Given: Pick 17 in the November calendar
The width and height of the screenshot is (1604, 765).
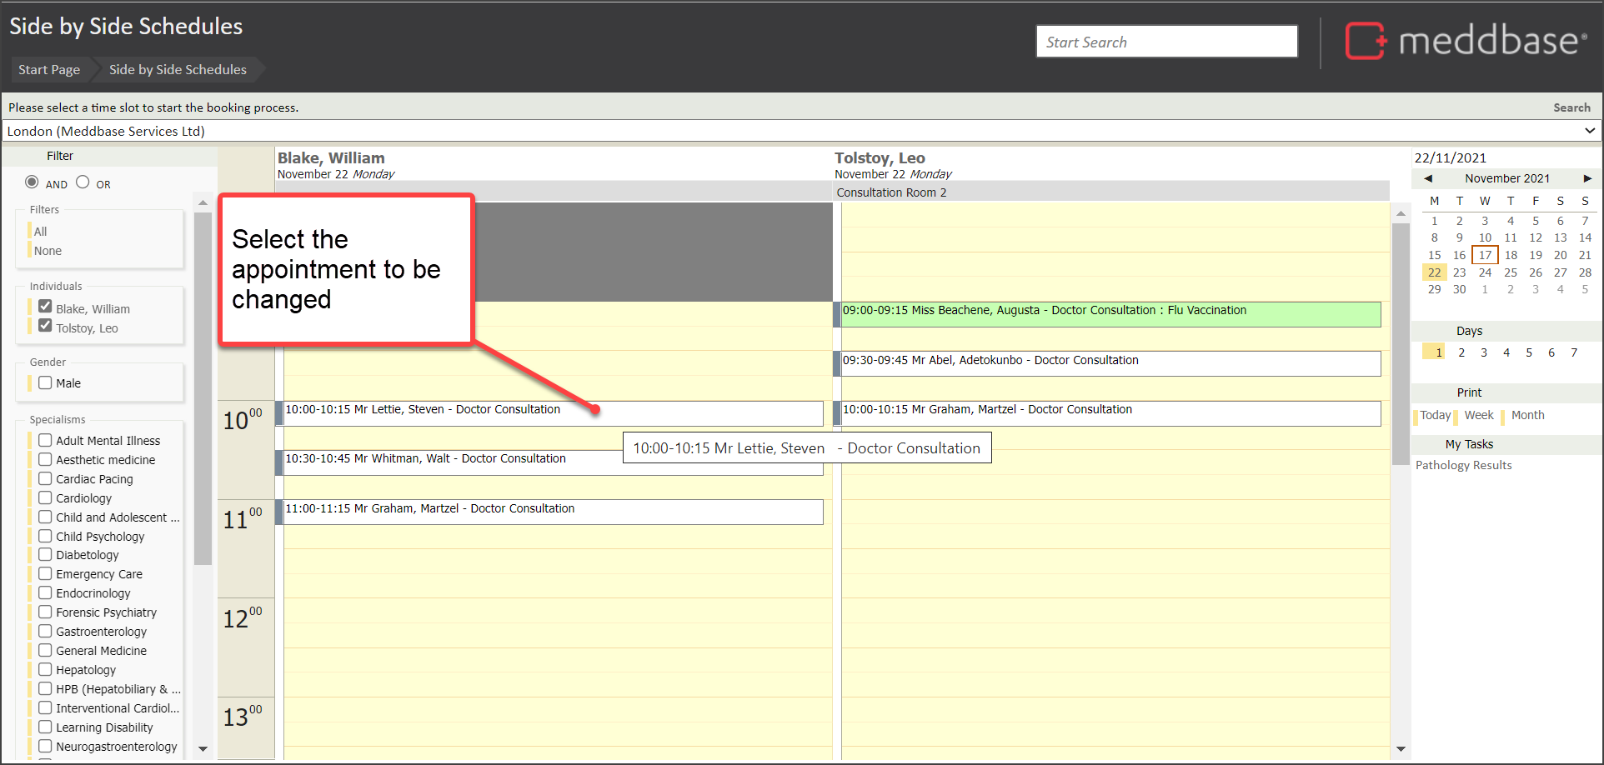Looking at the screenshot, I should click(1485, 255).
